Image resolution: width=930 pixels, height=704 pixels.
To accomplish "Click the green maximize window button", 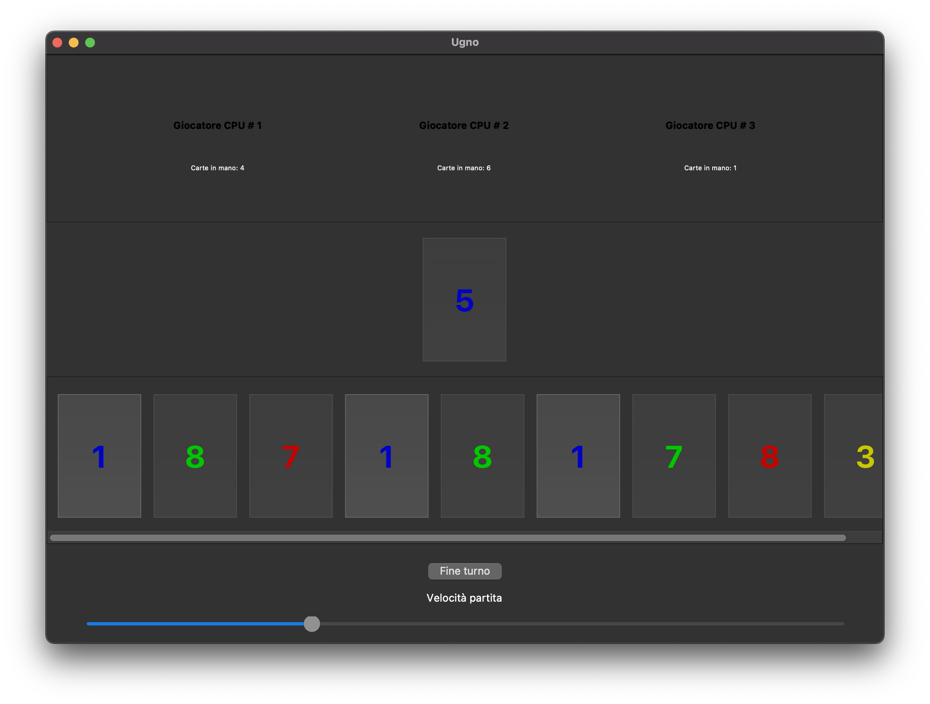I will pos(90,43).
